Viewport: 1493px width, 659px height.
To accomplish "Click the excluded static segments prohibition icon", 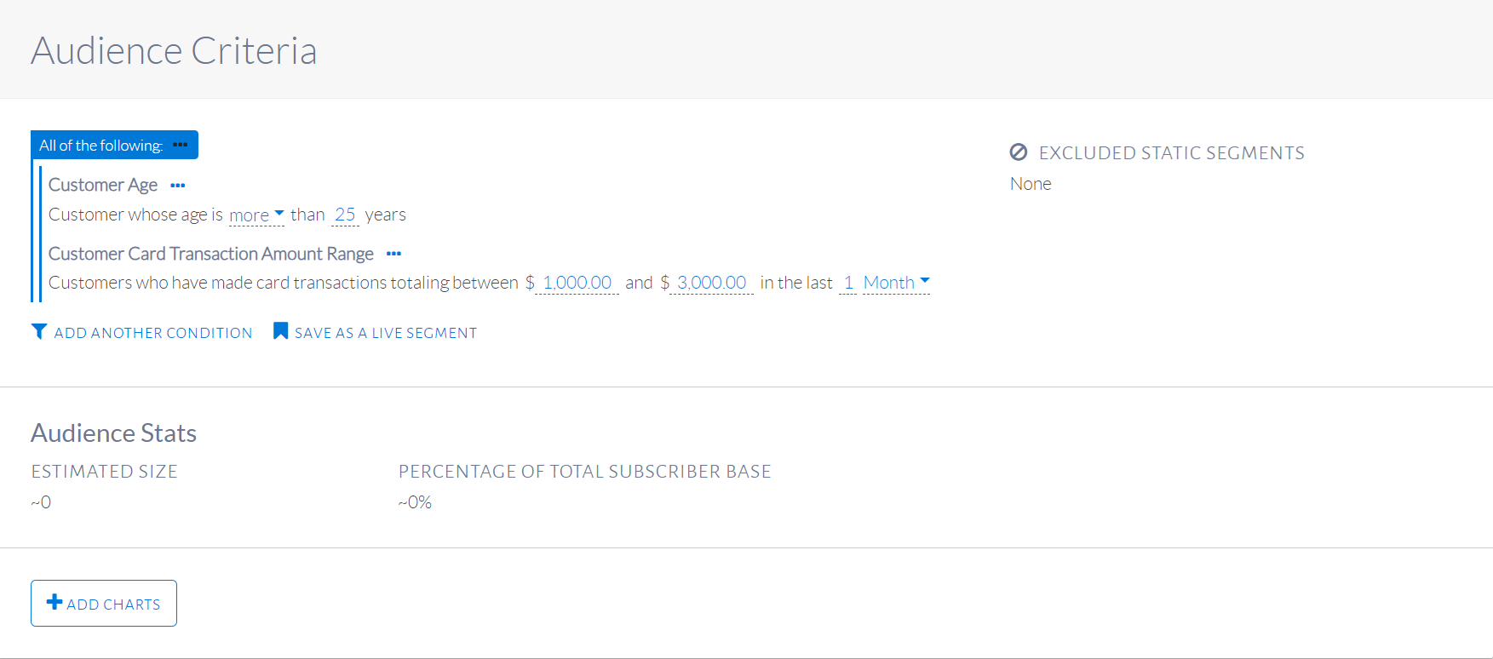I will 1019,152.
